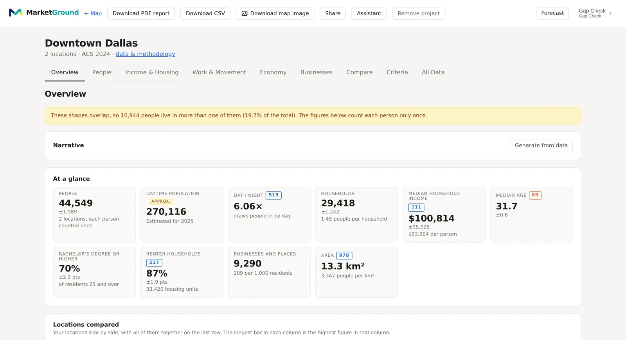The image size is (626, 340).
Task: Click the 70% bachelor's degree figure
Action: click(70, 269)
